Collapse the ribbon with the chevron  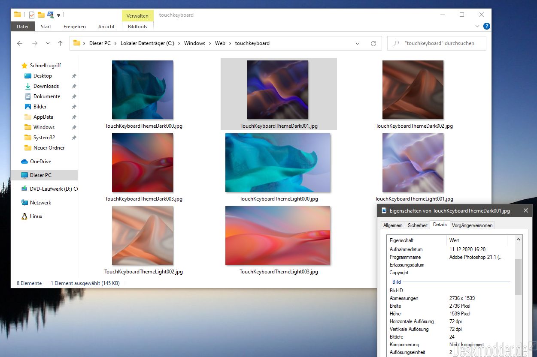[x=477, y=27]
